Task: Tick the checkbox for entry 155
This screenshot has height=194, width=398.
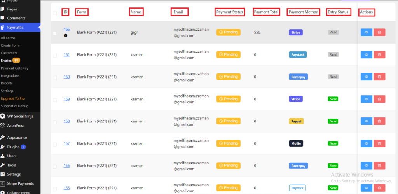Action: (x=55, y=189)
